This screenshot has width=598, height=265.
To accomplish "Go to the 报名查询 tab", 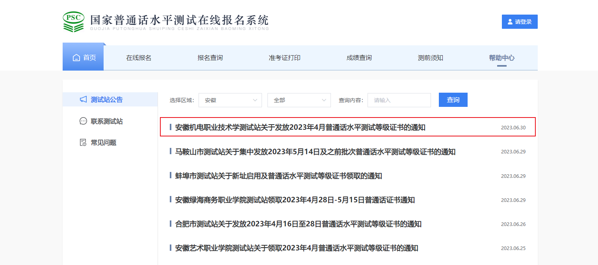I will (x=210, y=58).
